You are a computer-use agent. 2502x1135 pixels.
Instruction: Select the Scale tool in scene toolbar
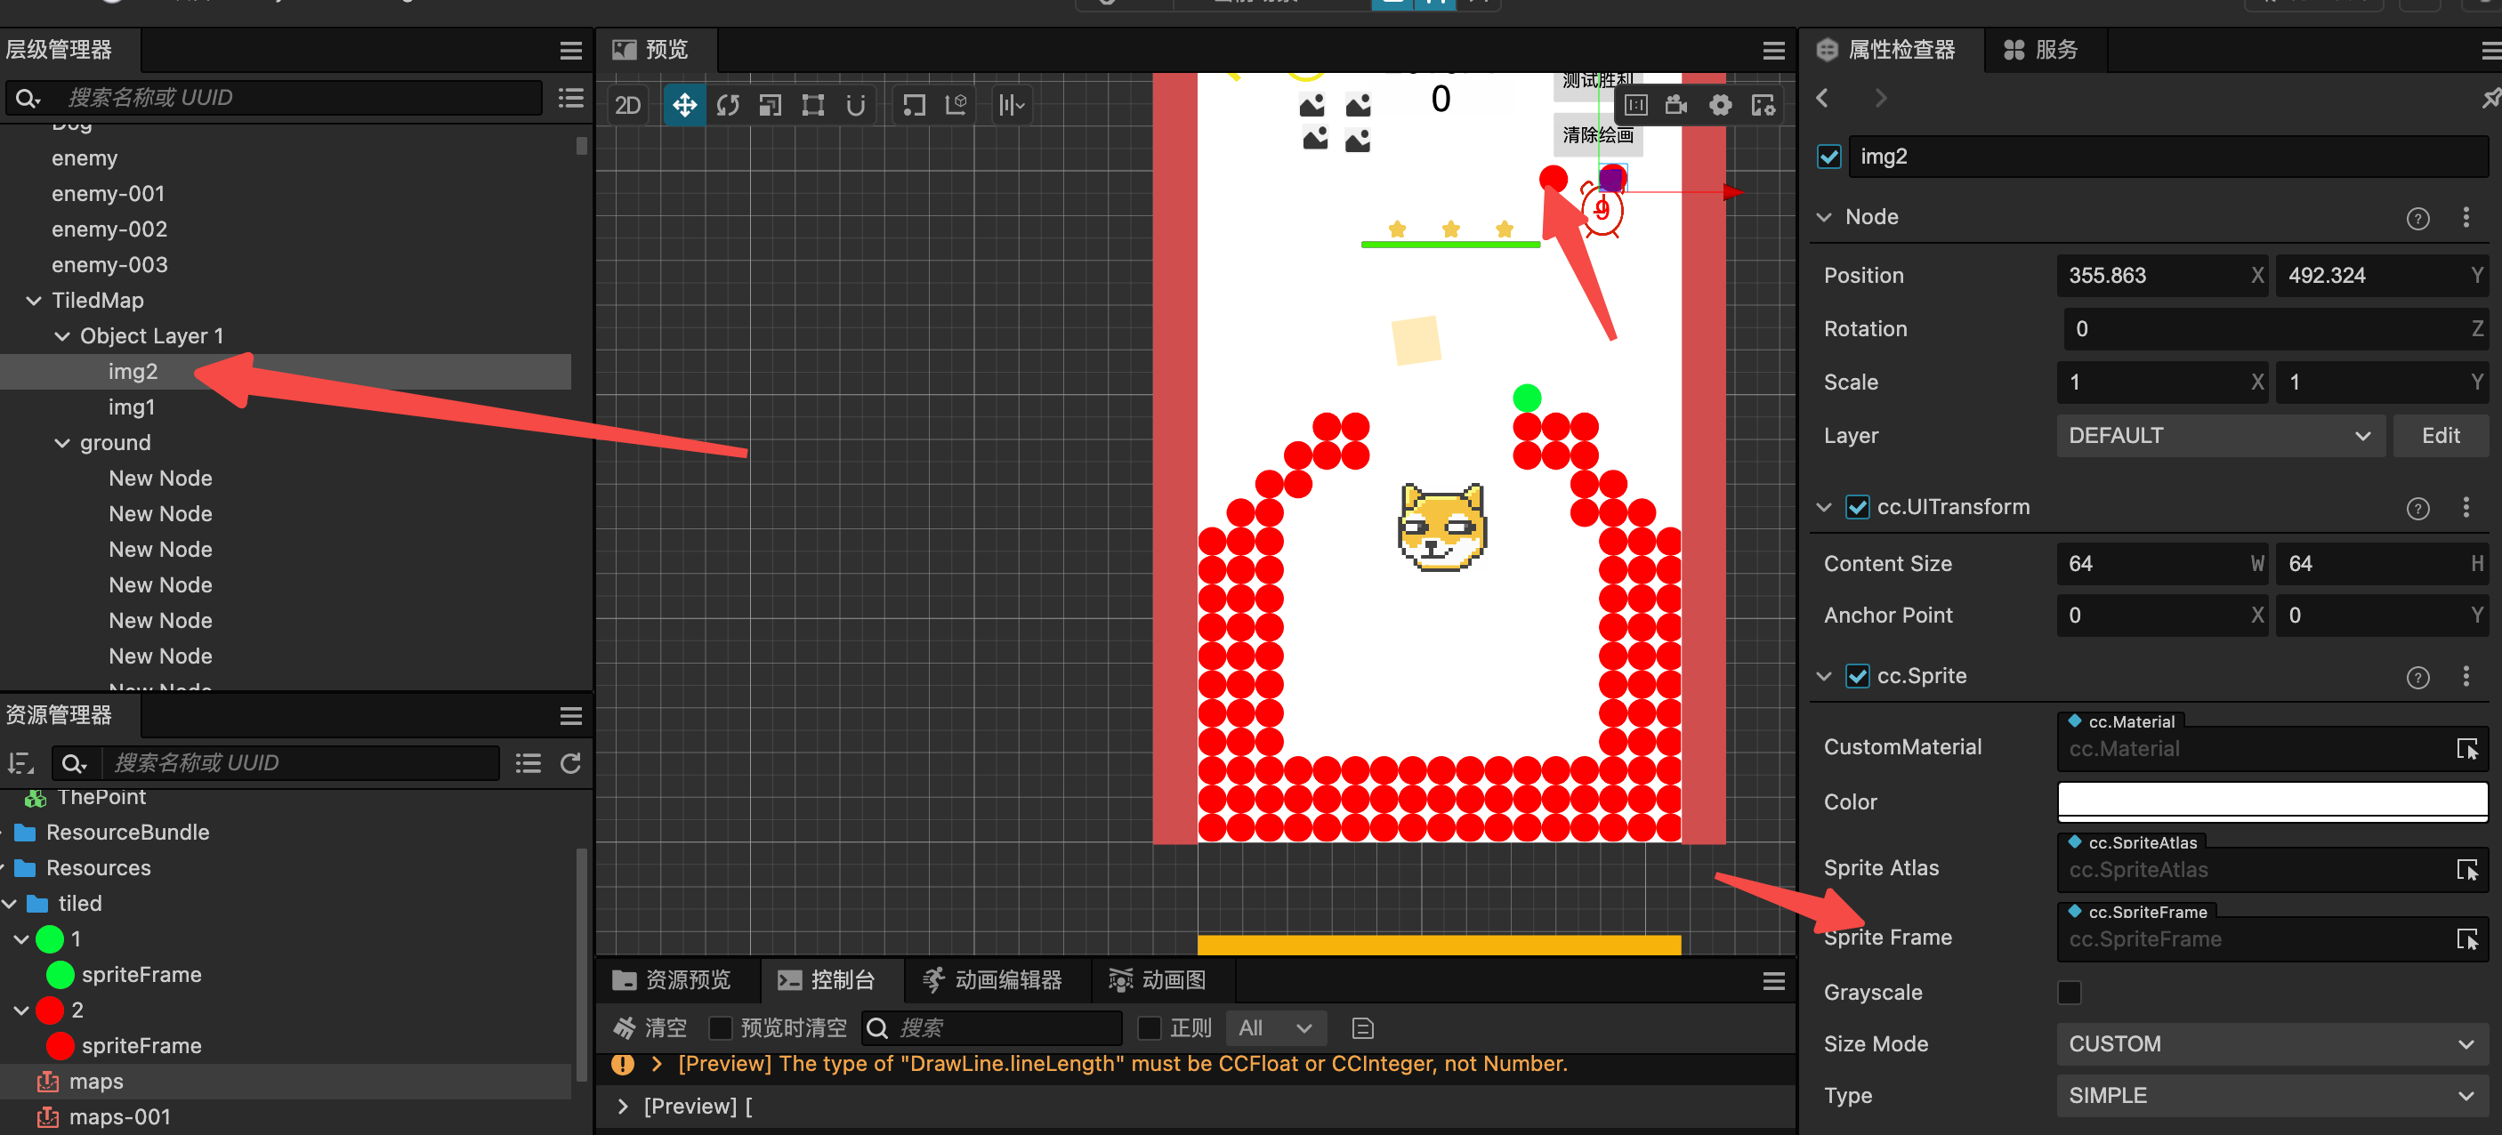tap(770, 105)
